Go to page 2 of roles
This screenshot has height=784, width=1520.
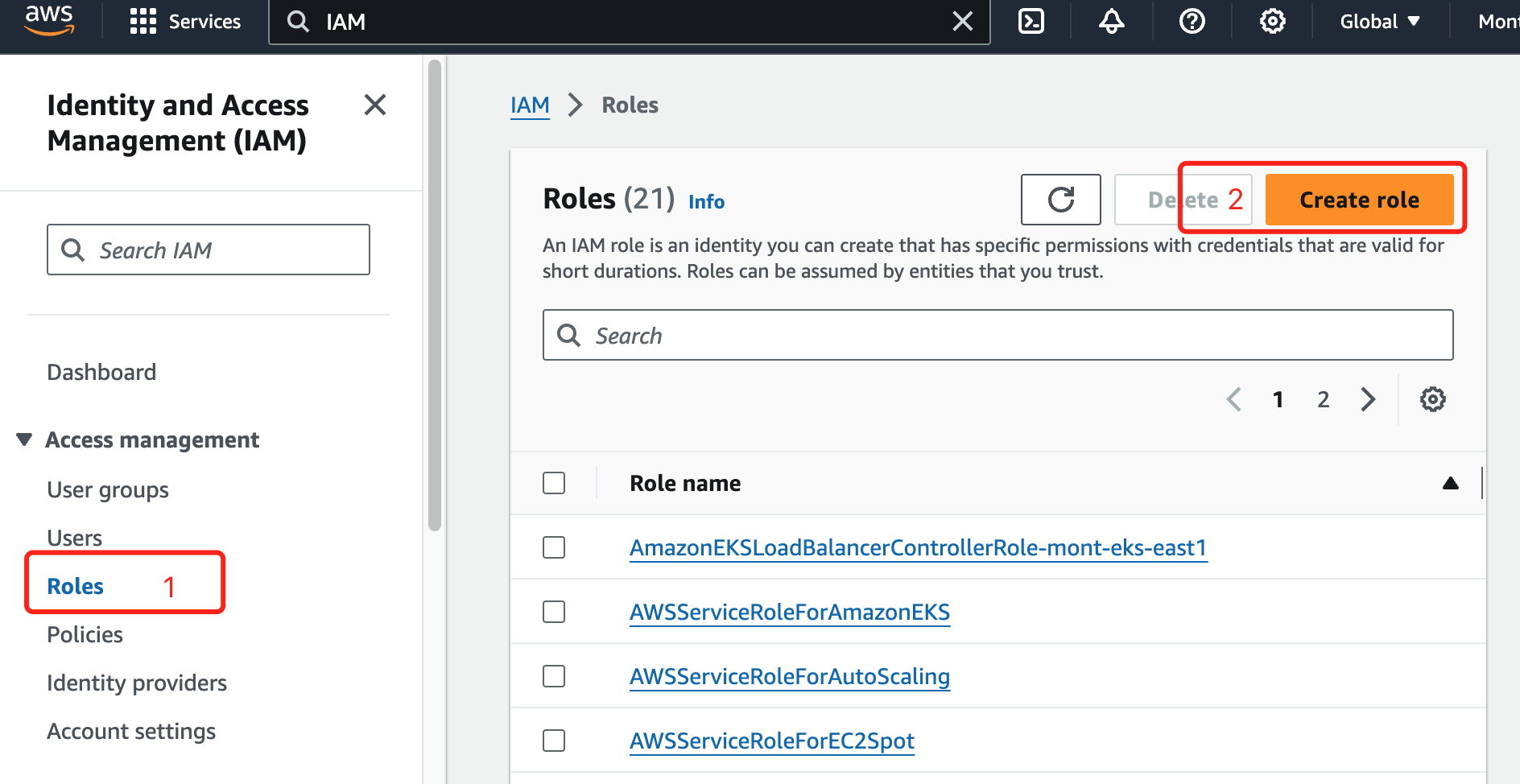1323,399
